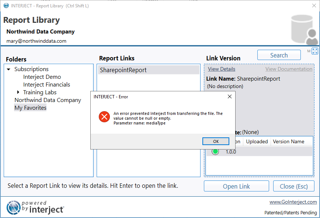Viewport: 320px width, 218px height.
Task: Click the Search button
Action: 279,55
